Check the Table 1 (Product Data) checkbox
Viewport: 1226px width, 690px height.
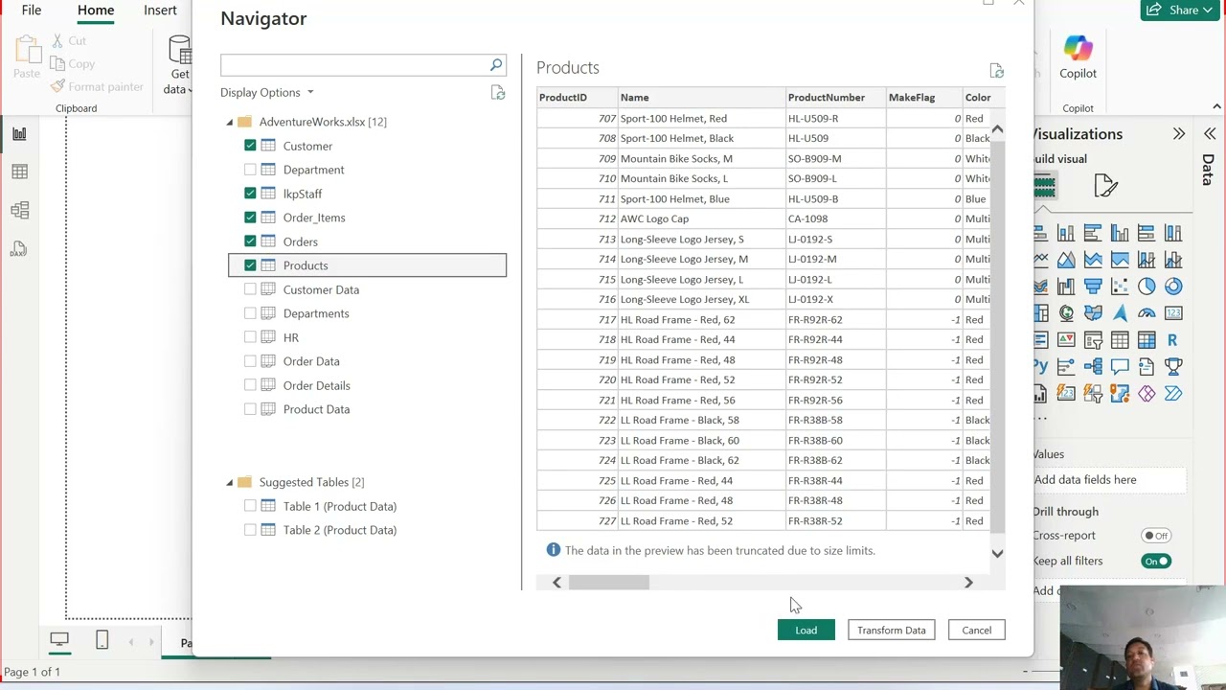[x=250, y=506]
